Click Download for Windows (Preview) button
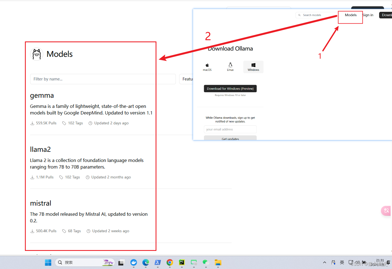 pos(230,89)
